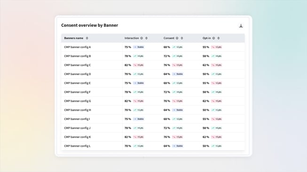Select row CMP banner config A
Viewport: 307px width, 172px height.
click(x=153, y=47)
